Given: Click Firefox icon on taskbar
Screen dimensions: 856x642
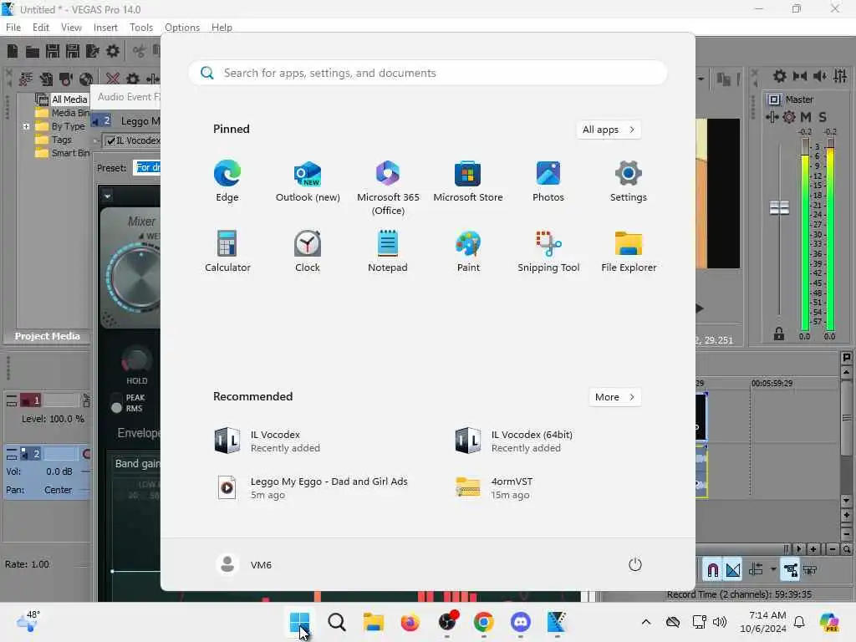Looking at the screenshot, I should (410, 622).
